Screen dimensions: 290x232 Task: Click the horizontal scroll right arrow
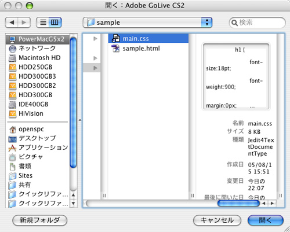(x=272, y=203)
